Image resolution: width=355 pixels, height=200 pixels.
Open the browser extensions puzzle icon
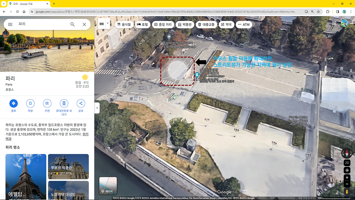(328, 12)
